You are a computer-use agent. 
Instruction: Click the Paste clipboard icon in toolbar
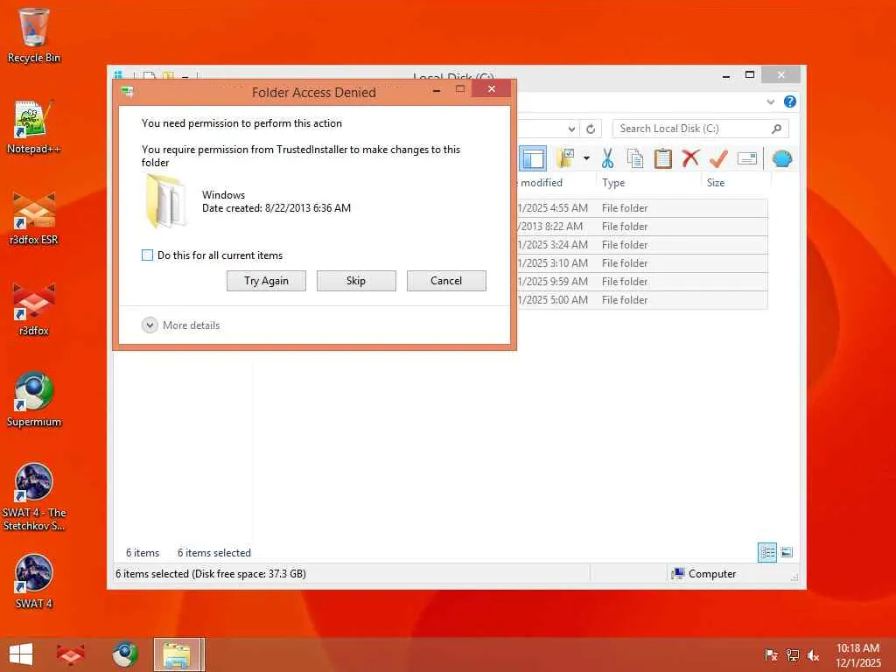point(663,158)
